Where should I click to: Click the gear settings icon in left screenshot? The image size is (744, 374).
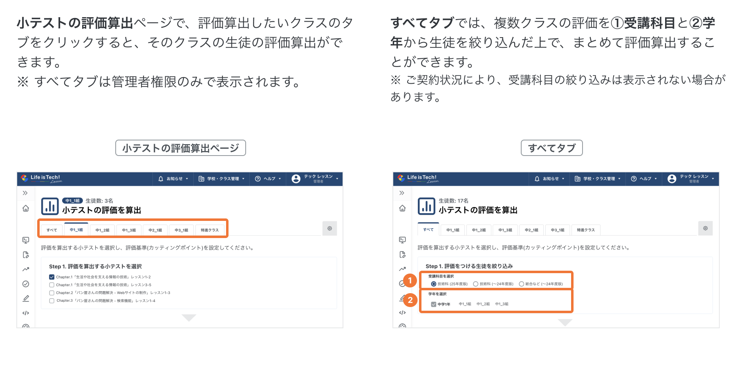tap(329, 229)
